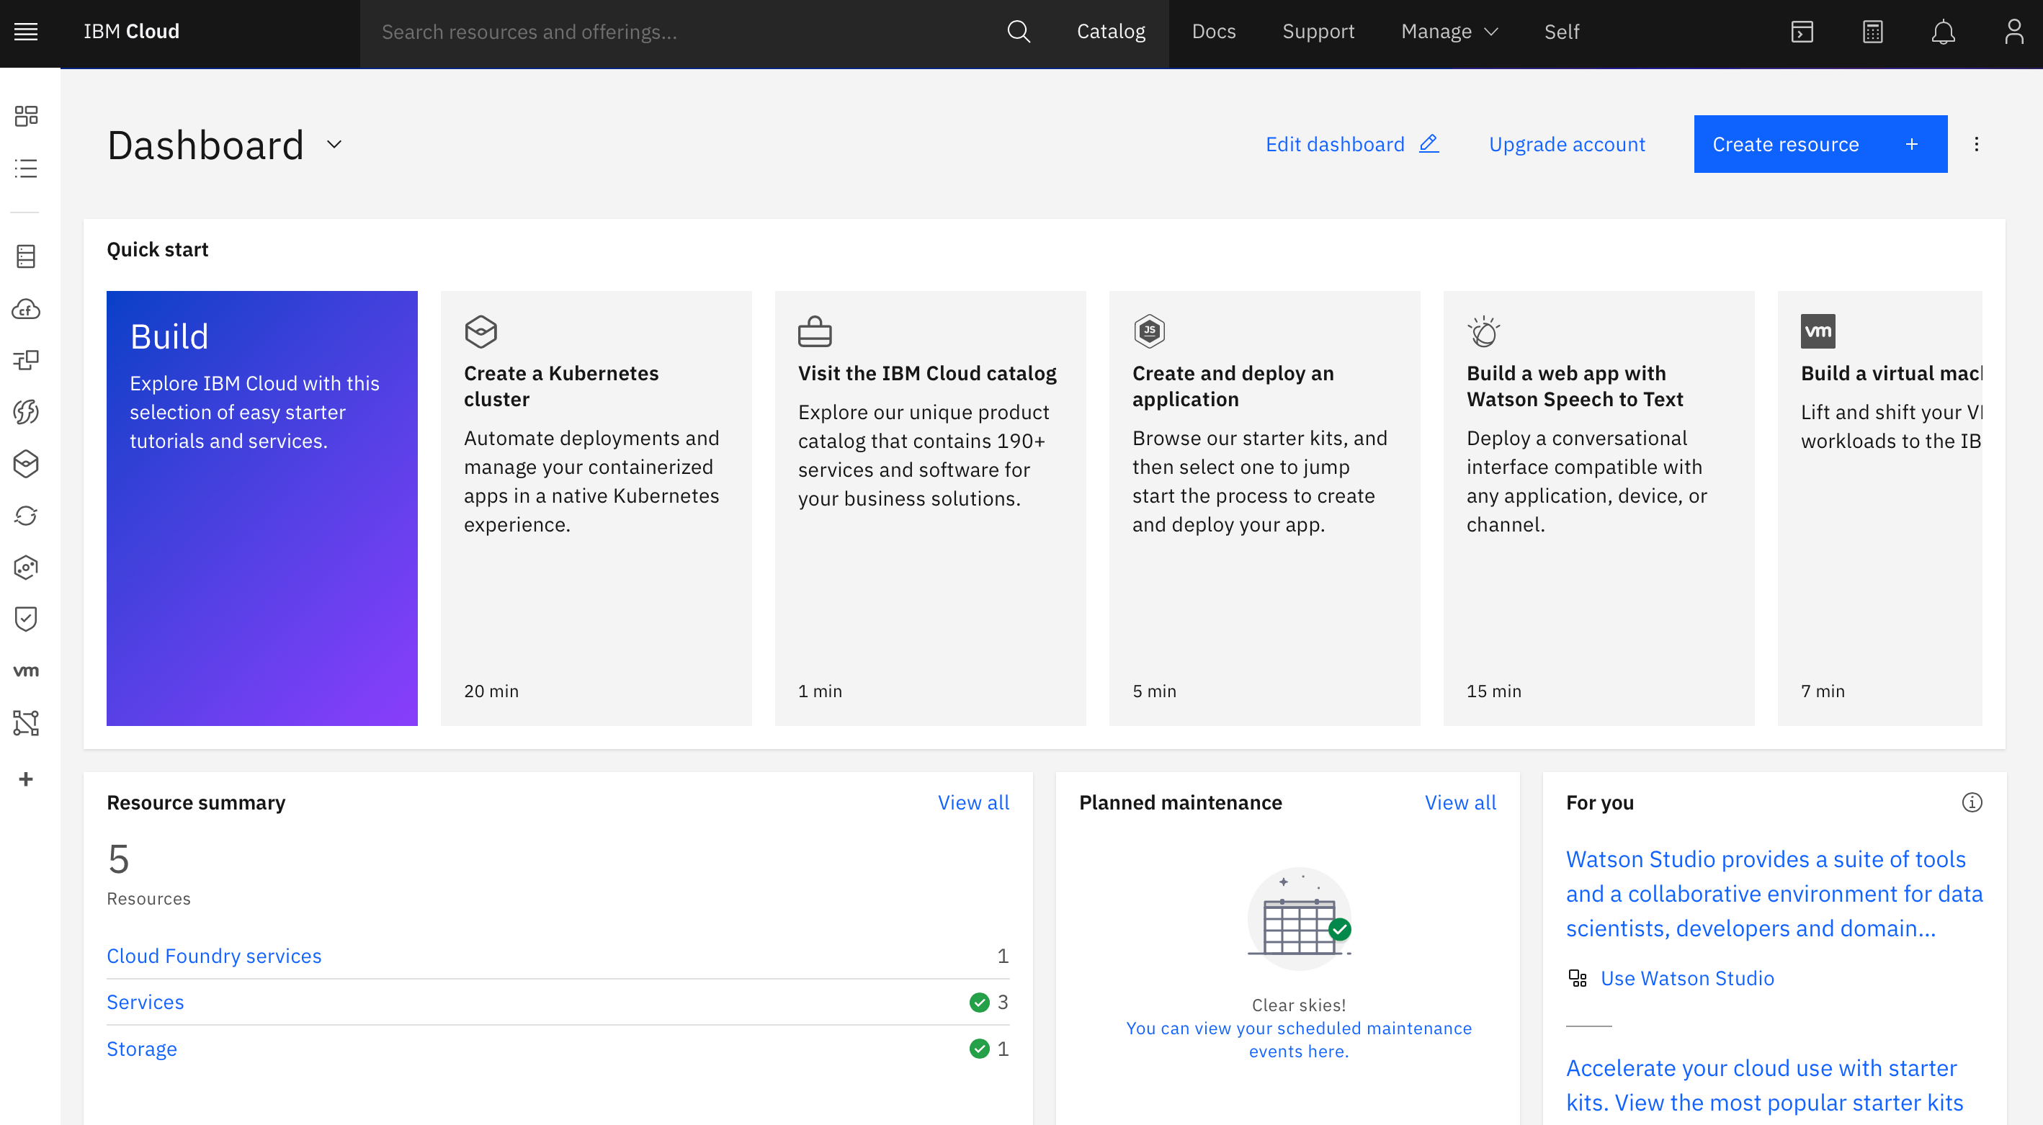Viewport: 2043px width, 1125px height.
Task: Click the Create resource button
Action: [x=1820, y=144]
